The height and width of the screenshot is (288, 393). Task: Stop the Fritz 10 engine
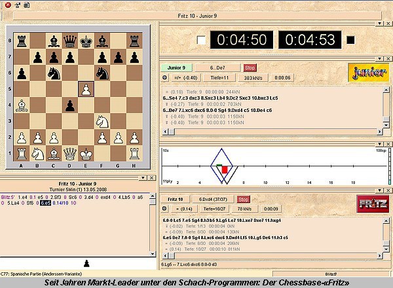click(x=243, y=200)
